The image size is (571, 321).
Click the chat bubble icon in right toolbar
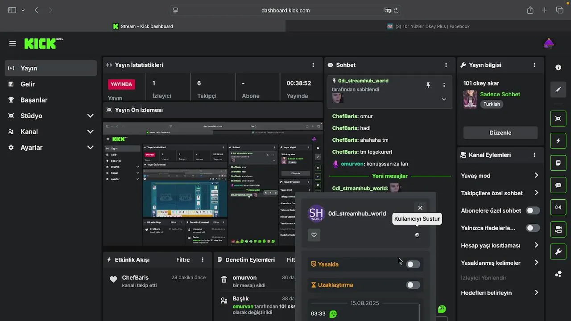[558, 185]
